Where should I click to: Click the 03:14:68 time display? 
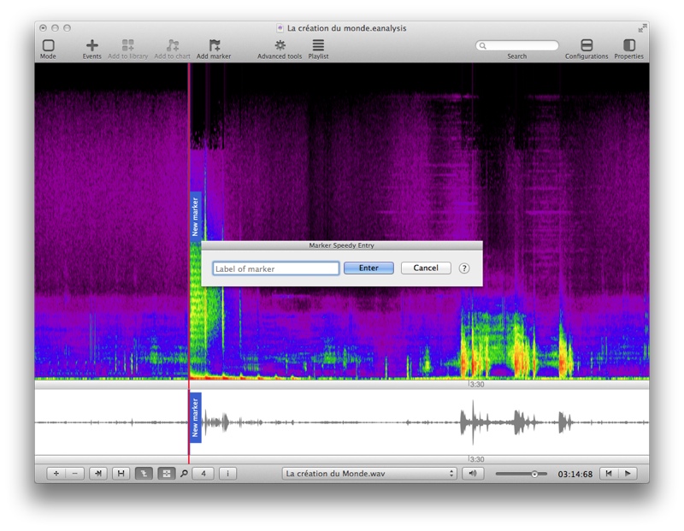[575, 475]
